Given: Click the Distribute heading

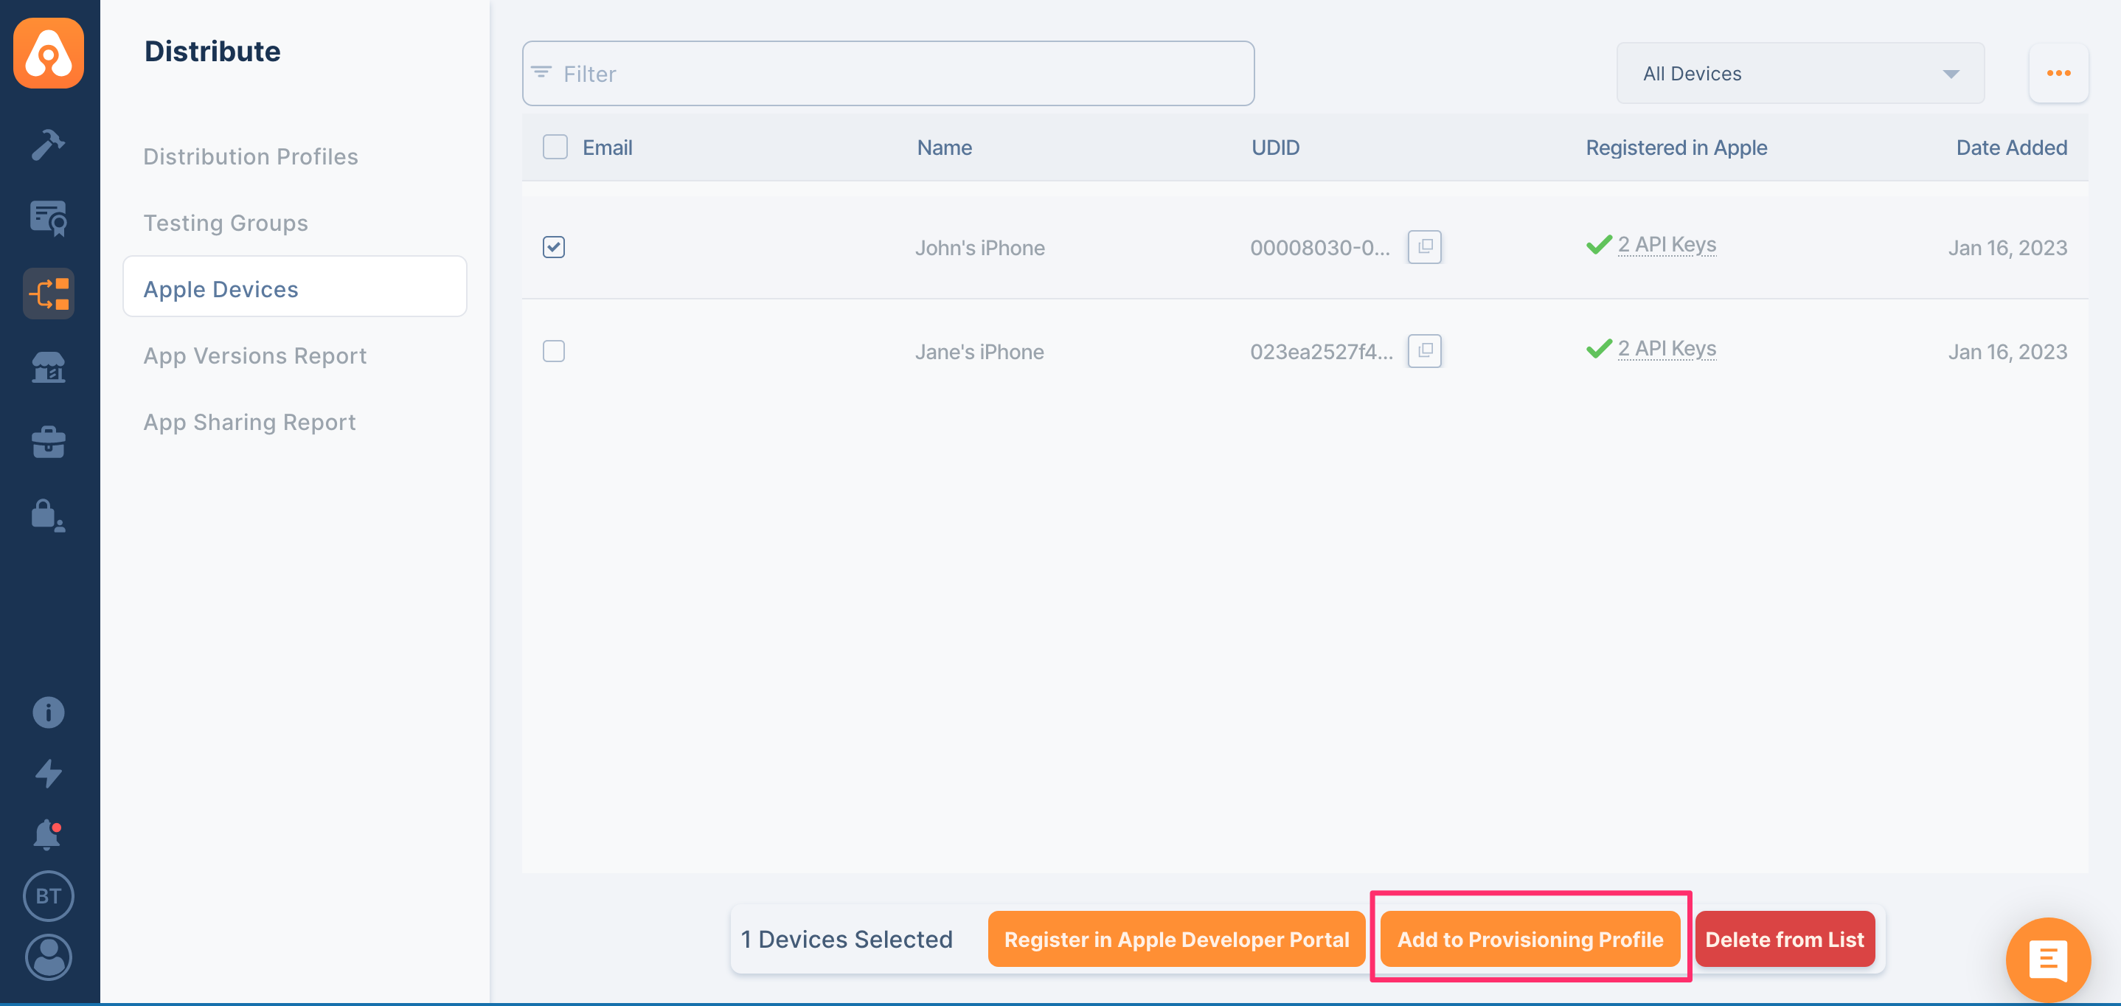Looking at the screenshot, I should coord(212,51).
